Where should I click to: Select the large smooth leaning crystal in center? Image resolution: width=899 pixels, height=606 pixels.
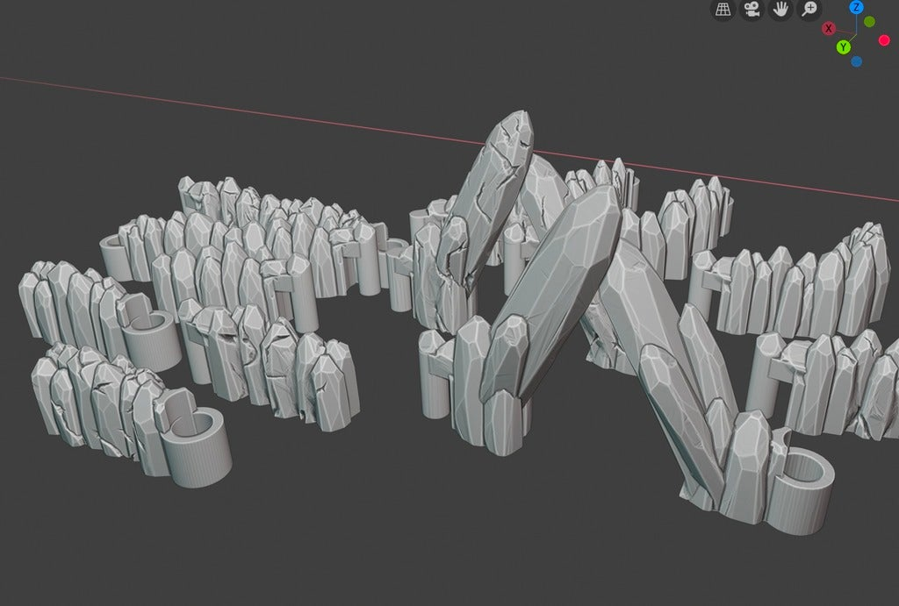550,287
